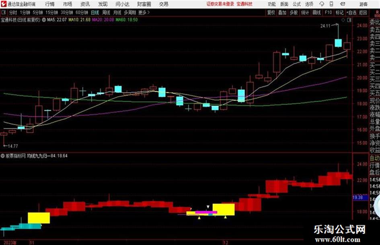The width and height of the screenshot is (380, 245).
Task: Open the 功能 menu
Action: click(x=272, y=4)
